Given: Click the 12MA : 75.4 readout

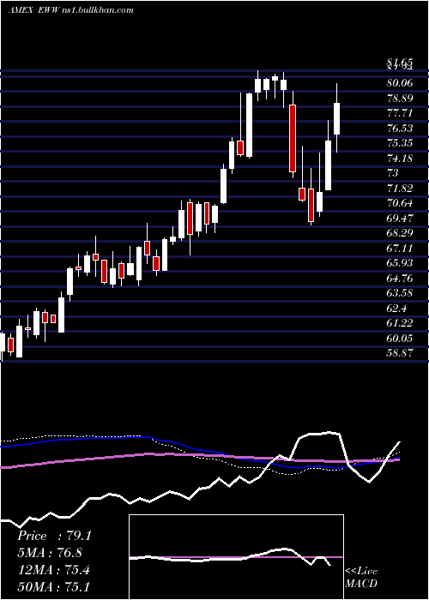Looking at the screenshot, I should click(x=53, y=569).
